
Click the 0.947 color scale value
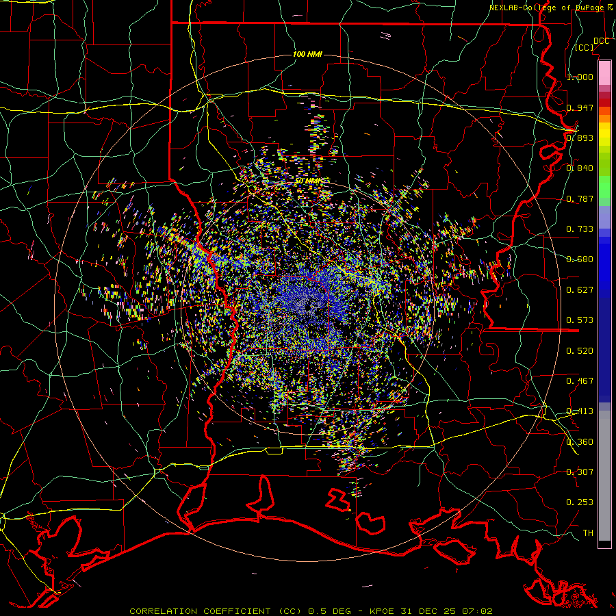(x=580, y=107)
